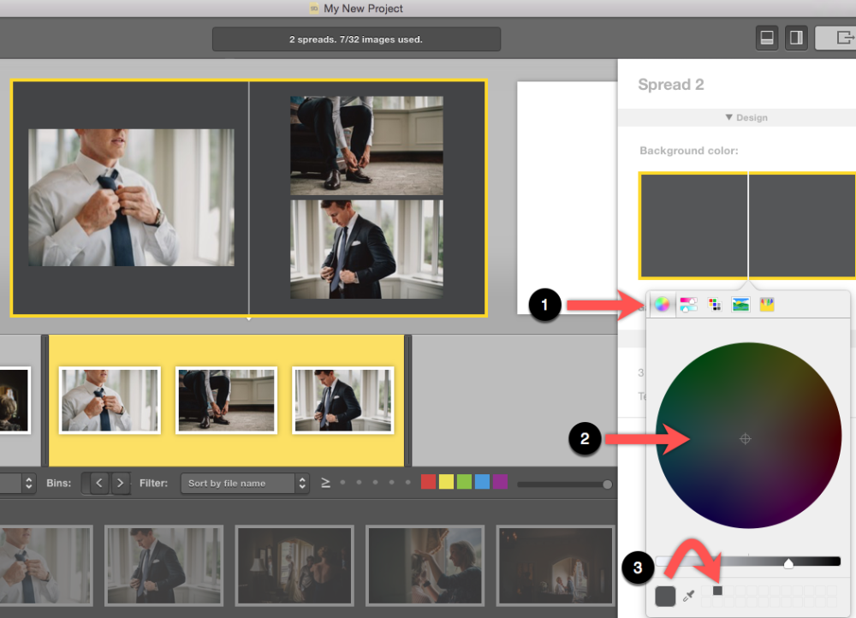
Task: Go to the previous bin
Action: 98,483
